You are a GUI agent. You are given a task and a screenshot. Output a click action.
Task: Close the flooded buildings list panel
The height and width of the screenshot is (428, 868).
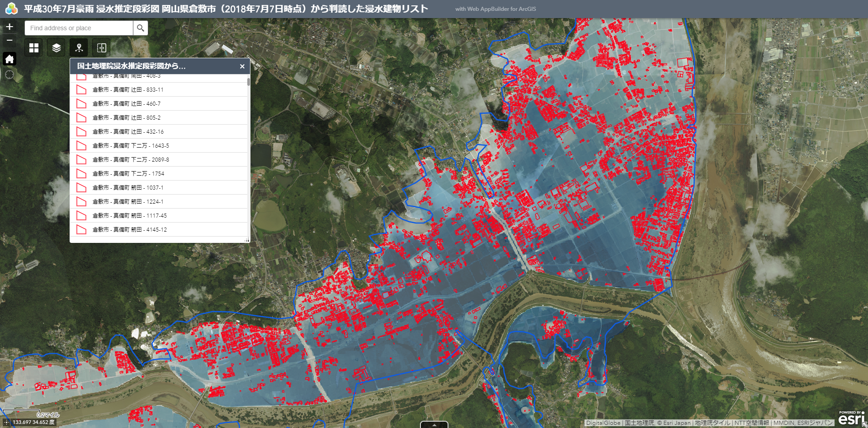pyautogui.click(x=242, y=66)
